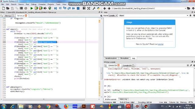Click the Save all files icon
The height and width of the screenshot is (109, 195).
pos(17,8)
